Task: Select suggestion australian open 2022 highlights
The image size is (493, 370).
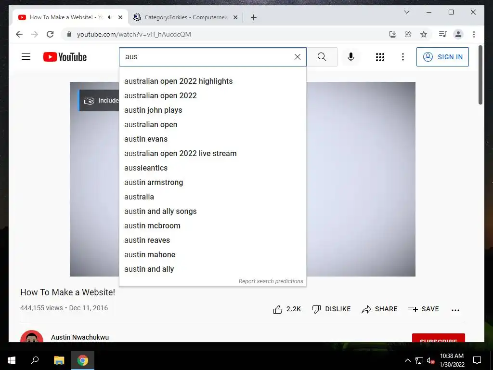Action: pyautogui.click(x=213, y=81)
